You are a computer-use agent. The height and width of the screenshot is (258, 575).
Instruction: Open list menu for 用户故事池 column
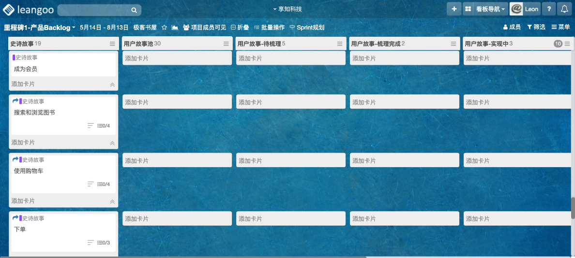pos(226,44)
